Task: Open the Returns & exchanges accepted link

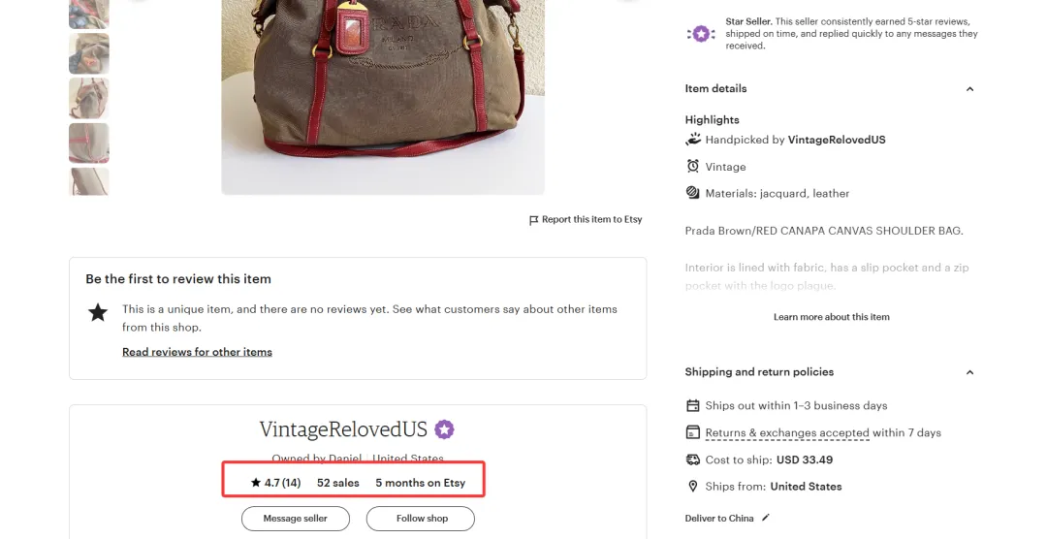Action: pos(787,433)
